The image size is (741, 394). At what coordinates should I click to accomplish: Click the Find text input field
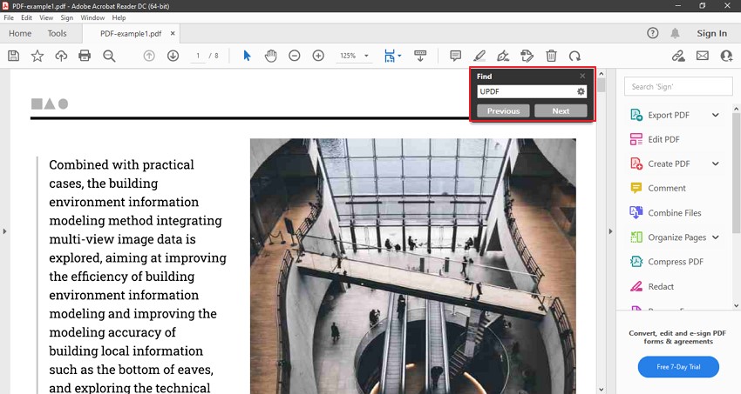pos(526,91)
